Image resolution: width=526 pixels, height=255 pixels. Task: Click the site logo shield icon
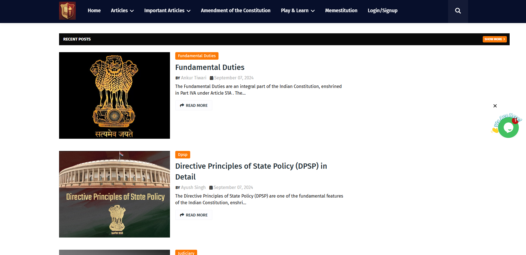pyautogui.click(x=67, y=11)
